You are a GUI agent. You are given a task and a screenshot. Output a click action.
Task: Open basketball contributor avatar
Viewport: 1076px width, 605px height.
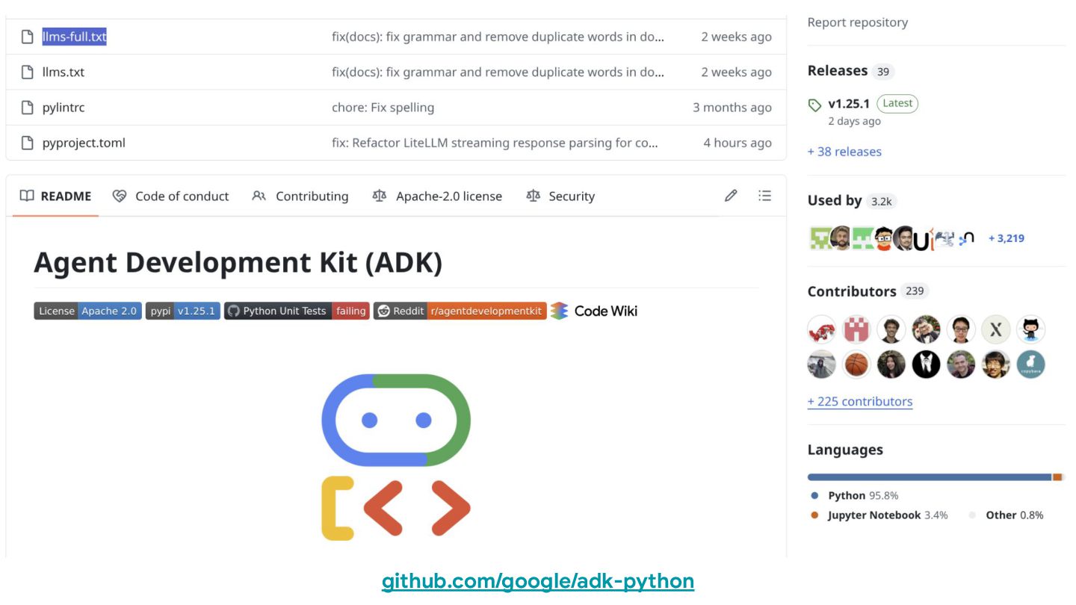pos(856,364)
